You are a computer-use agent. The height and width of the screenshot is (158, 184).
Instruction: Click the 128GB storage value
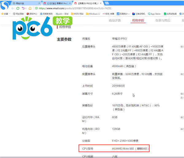click(116, 129)
